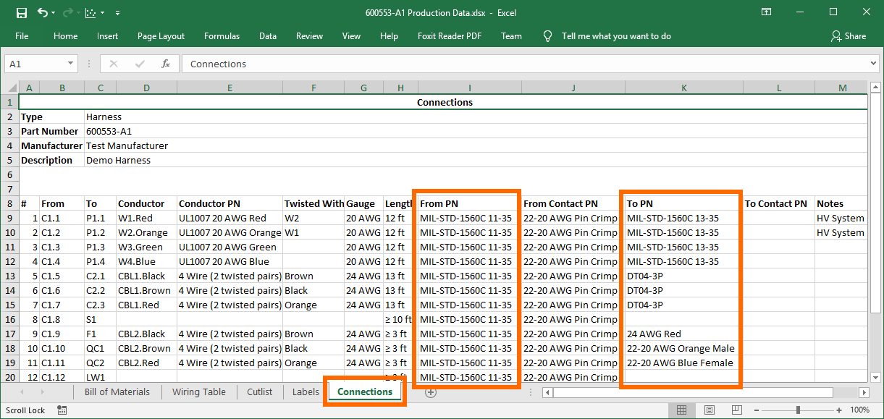This screenshot has width=884, height=419.
Task: Click the chart icon in quick access toolbar
Action: [x=90, y=12]
